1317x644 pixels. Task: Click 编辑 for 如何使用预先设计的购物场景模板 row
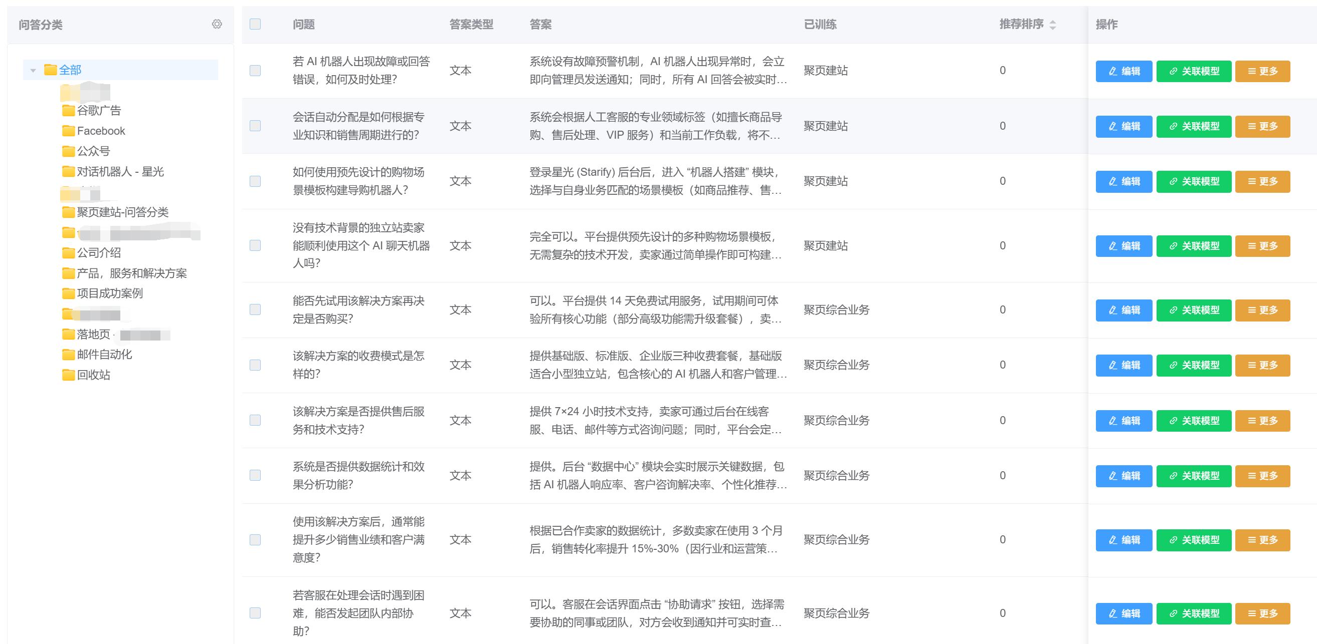1123,181
